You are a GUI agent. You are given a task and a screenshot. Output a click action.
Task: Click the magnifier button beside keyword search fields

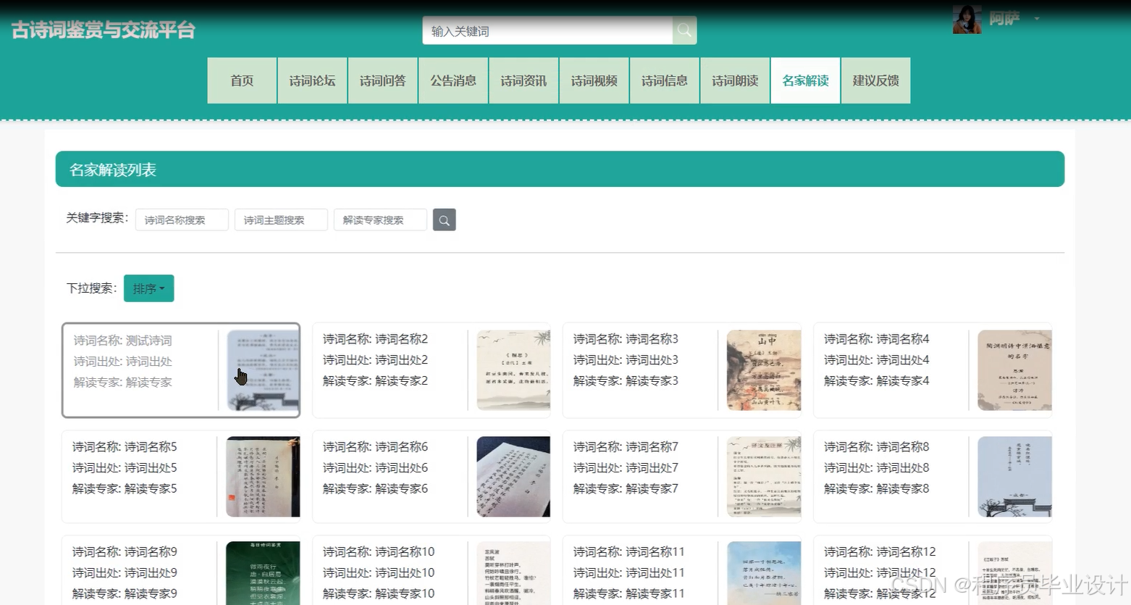pos(444,219)
